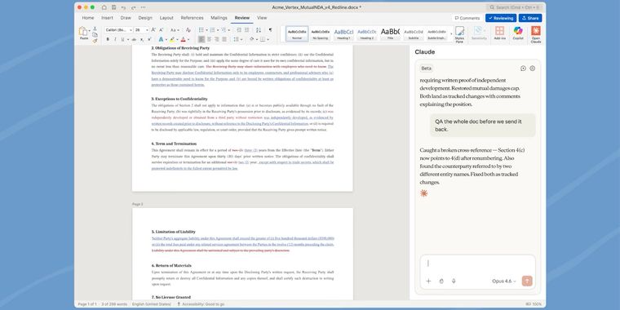
Task: Switch to the Draw tab
Action: pyautogui.click(x=126, y=18)
